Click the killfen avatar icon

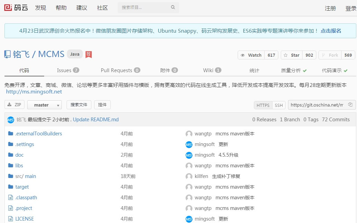point(189,176)
